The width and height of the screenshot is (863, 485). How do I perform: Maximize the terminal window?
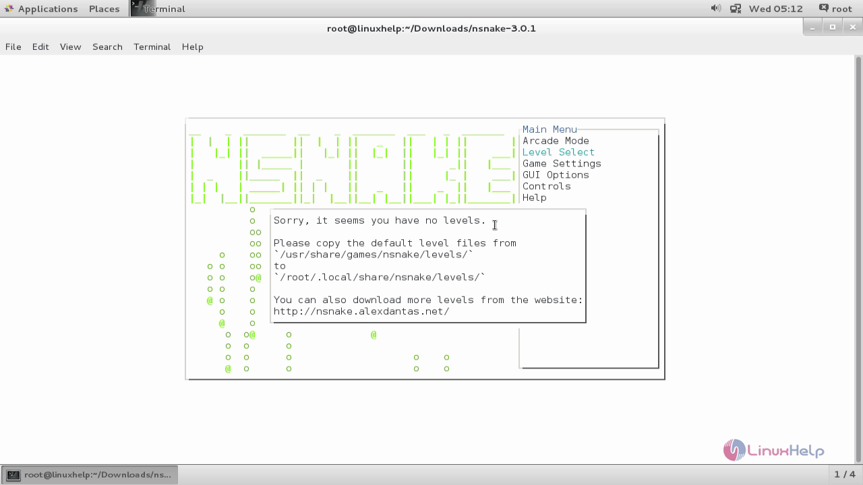tap(833, 27)
